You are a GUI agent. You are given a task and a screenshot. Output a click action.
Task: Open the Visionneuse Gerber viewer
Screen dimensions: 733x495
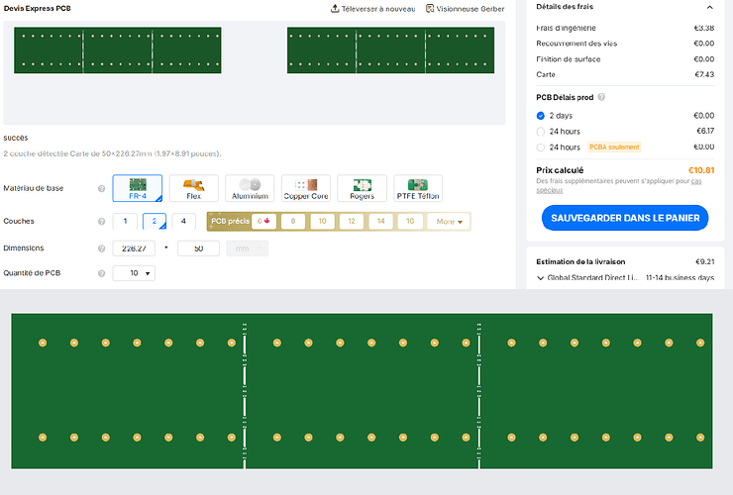pyautogui.click(x=464, y=9)
